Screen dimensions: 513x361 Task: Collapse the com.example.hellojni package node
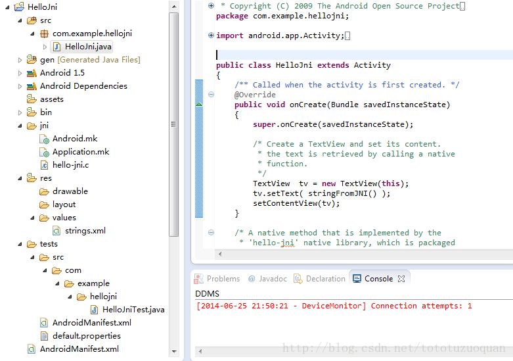point(32,34)
